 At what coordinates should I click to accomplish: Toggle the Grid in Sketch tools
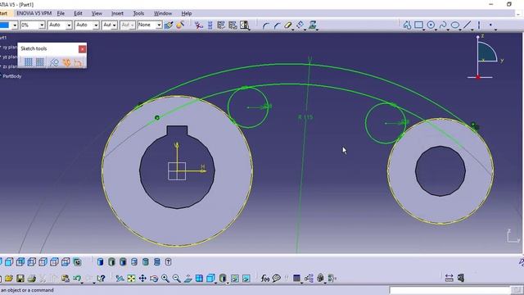[29, 62]
